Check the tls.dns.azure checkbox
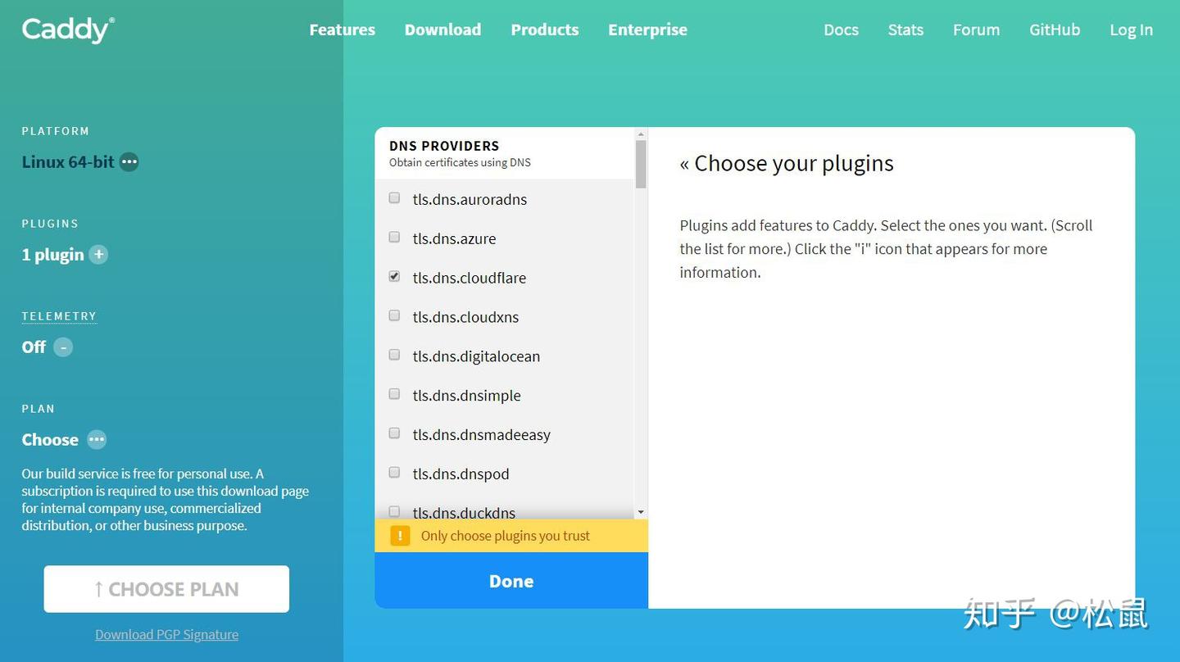Image resolution: width=1180 pixels, height=662 pixels. coord(394,238)
